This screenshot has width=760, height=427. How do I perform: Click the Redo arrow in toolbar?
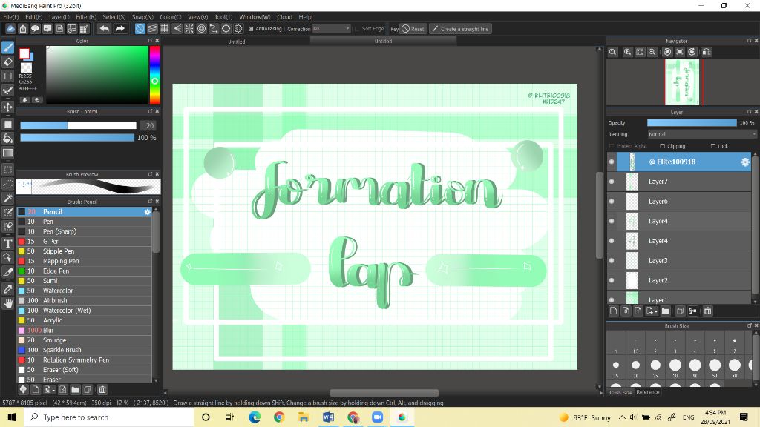119,29
